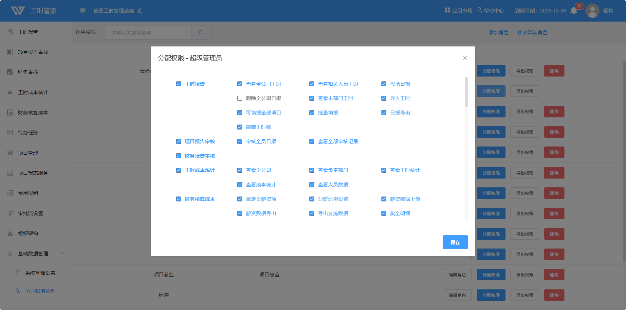Click the 帮助中心 person icon
626x310 pixels.
coord(479,10)
